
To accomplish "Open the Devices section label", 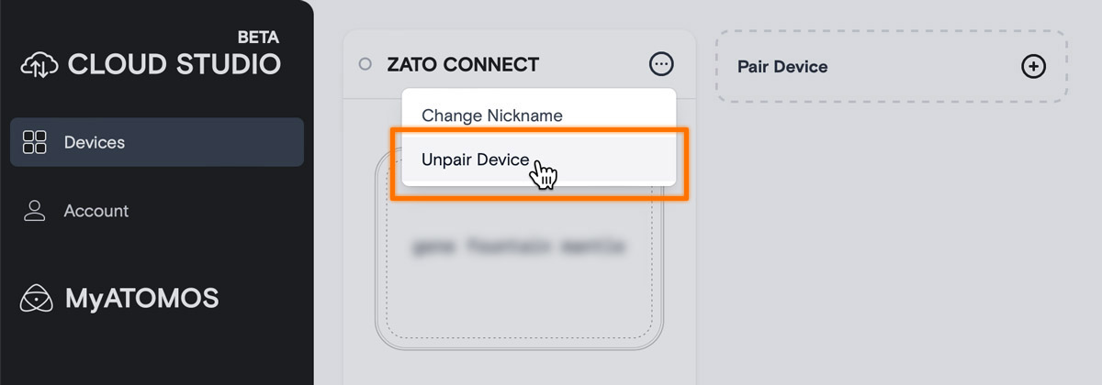I will [x=95, y=142].
